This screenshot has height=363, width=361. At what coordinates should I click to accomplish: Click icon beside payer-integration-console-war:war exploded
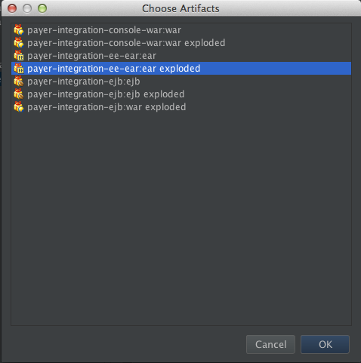click(x=19, y=43)
